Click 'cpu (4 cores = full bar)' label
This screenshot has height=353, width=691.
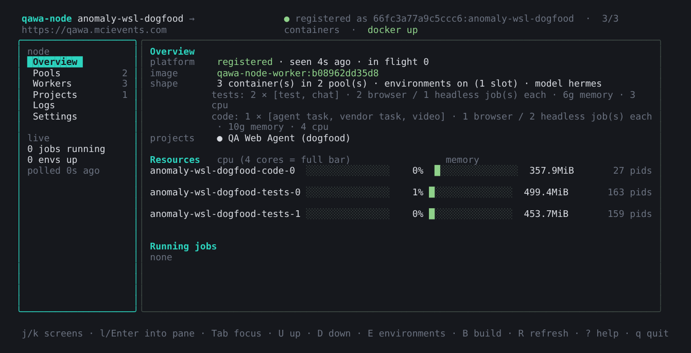pos(284,160)
